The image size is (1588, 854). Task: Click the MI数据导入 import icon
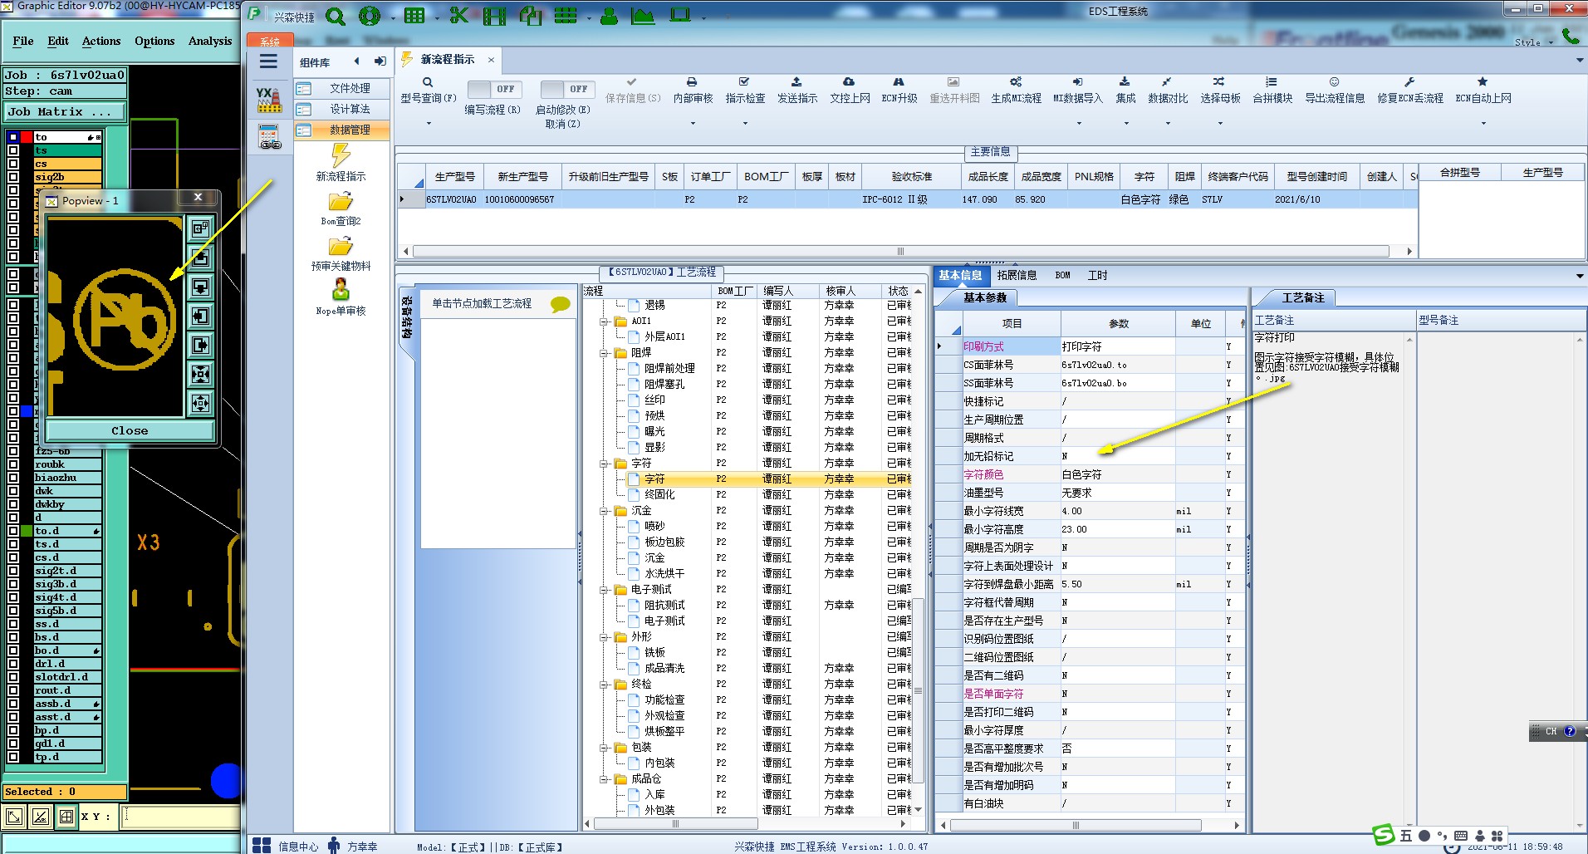[x=1078, y=82]
